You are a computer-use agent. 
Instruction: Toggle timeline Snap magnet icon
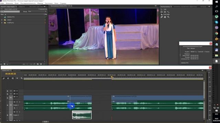pos(8,78)
